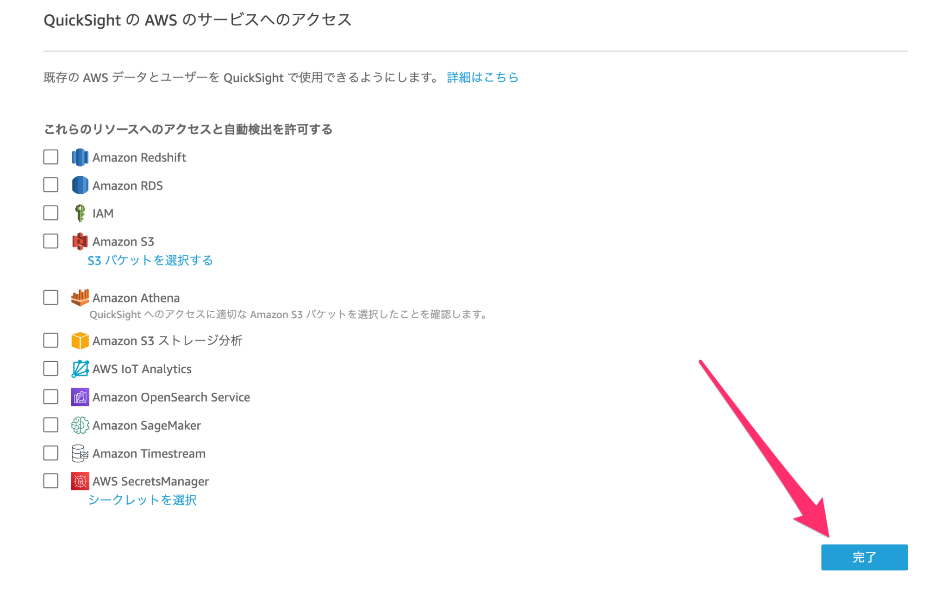
Task: Click the AWS IoT Analytics icon
Action: pos(80,369)
